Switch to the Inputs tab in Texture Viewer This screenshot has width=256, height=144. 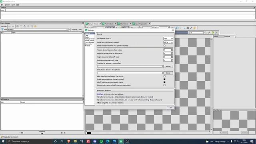218,36
